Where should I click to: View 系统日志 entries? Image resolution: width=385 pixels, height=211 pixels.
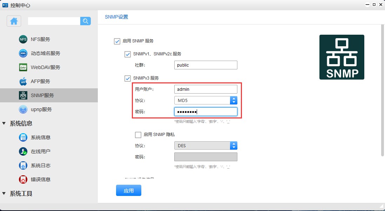coord(23,165)
